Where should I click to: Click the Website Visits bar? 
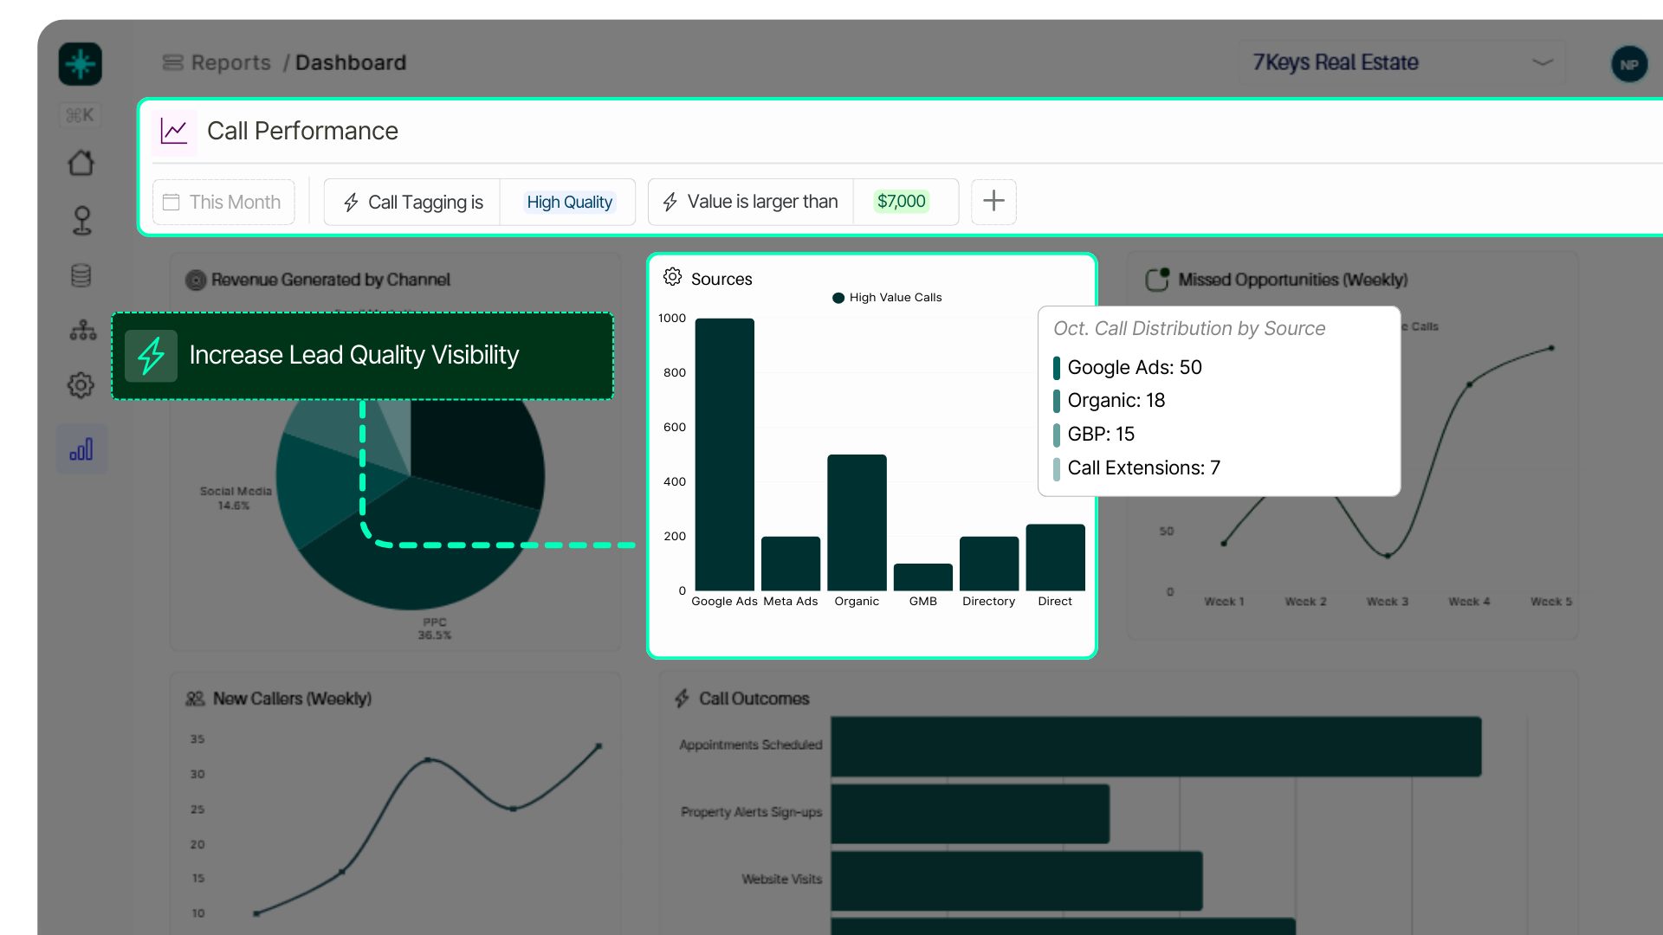(1017, 880)
